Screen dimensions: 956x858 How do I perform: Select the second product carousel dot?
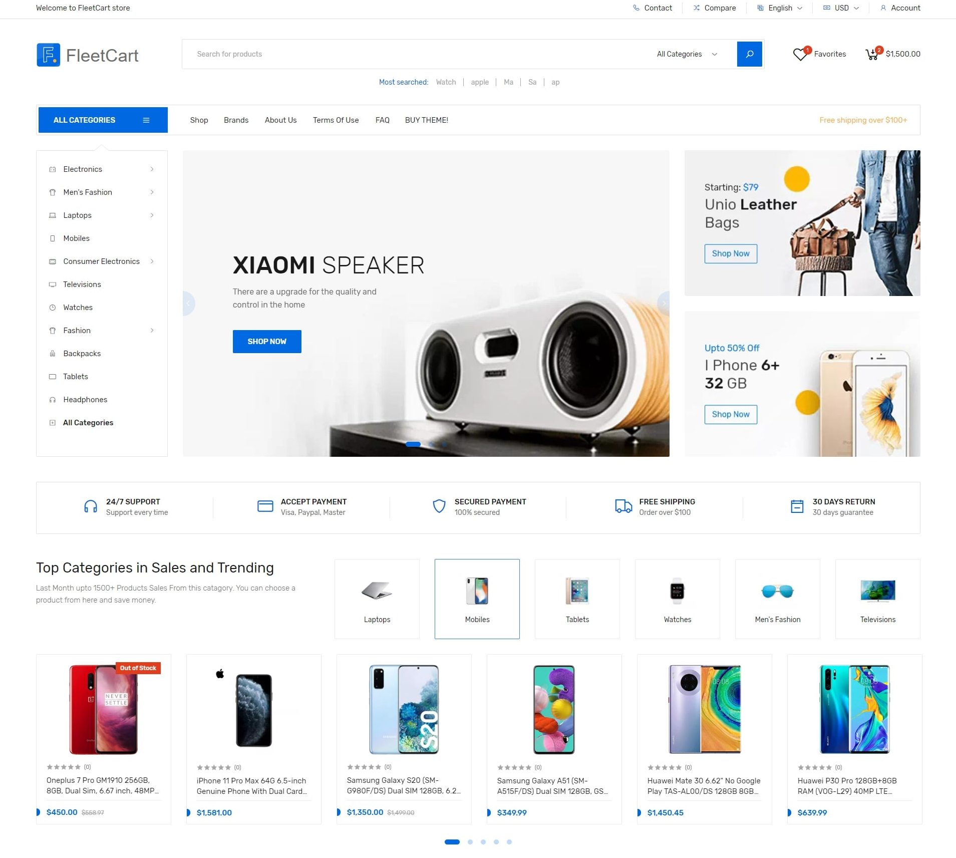click(470, 842)
